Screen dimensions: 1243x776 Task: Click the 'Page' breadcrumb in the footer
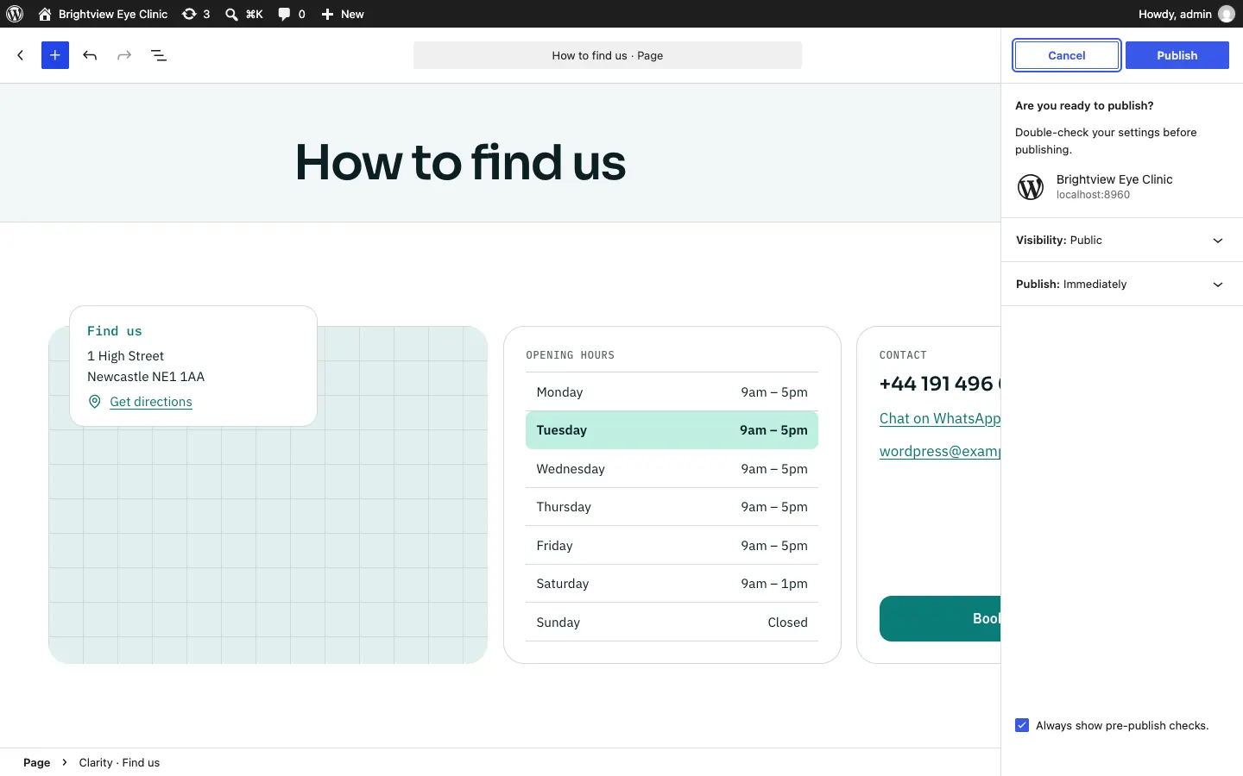pos(36,762)
